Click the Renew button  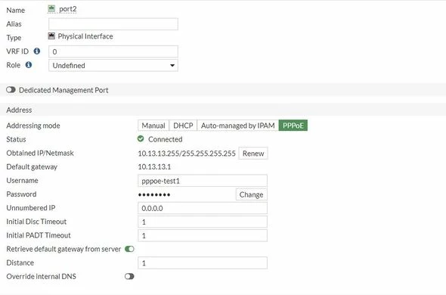point(253,154)
